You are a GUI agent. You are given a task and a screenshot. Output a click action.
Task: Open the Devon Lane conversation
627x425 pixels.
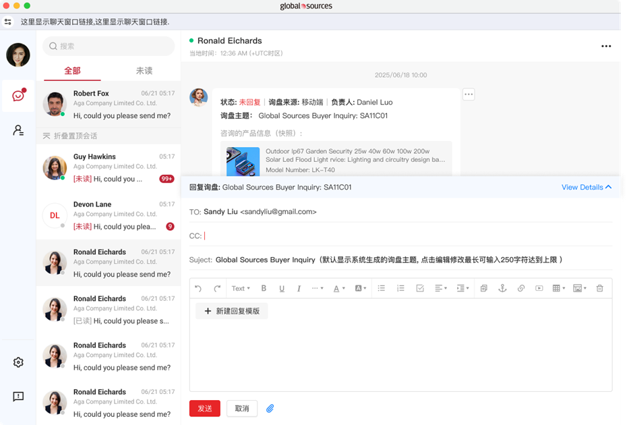(x=109, y=215)
